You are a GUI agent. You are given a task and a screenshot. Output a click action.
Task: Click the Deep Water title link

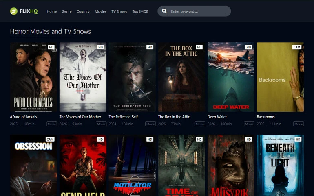pos(217,117)
